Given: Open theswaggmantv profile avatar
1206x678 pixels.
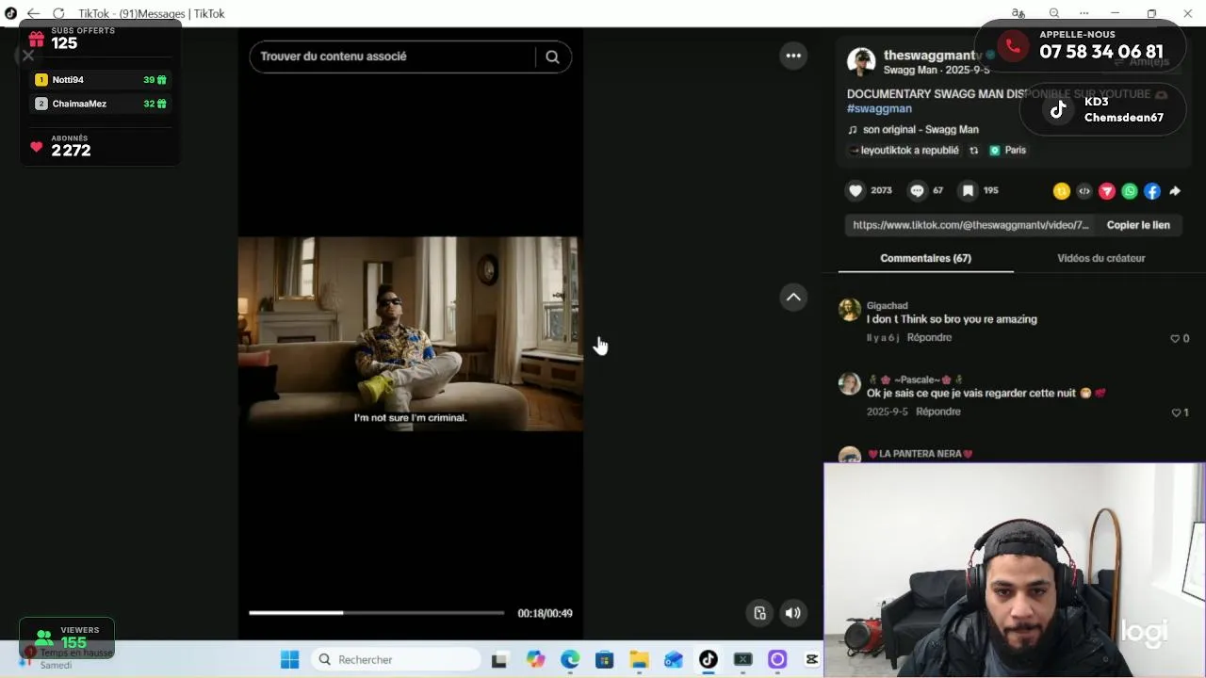Looking at the screenshot, I should 861,62.
